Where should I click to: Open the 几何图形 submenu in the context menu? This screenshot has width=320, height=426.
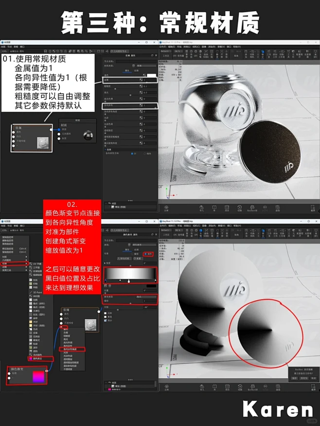(14, 260)
